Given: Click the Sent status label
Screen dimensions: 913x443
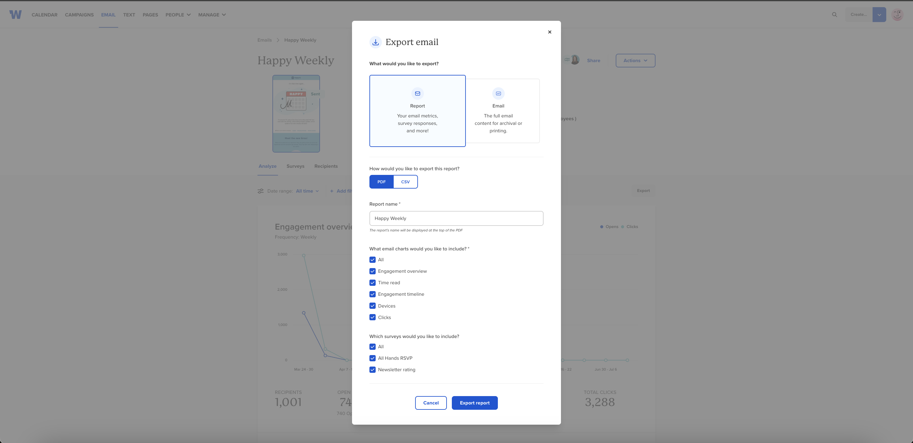Looking at the screenshot, I should 315,94.
